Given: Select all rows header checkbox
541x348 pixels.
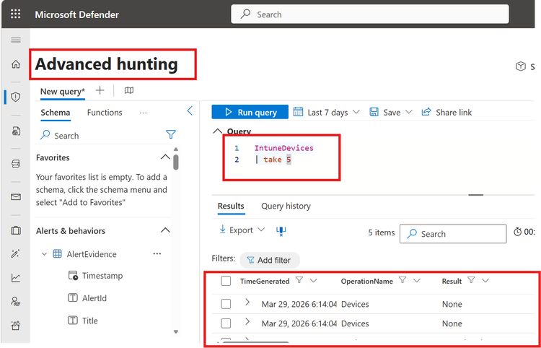Looking at the screenshot, I should [226, 281].
